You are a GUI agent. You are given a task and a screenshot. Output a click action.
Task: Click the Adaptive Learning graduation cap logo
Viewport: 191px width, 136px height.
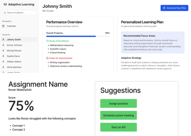(5, 4)
